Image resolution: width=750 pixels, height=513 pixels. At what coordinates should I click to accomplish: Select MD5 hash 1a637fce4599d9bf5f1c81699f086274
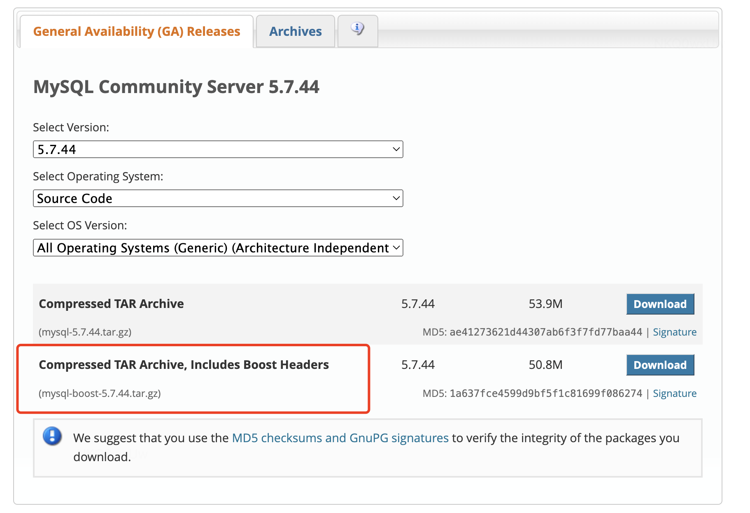tap(546, 393)
